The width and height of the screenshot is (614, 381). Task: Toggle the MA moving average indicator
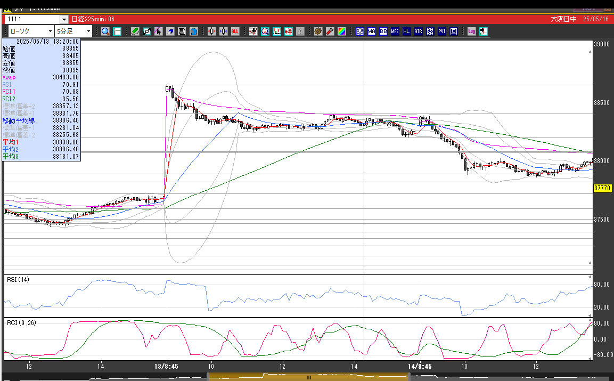point(372,31)
